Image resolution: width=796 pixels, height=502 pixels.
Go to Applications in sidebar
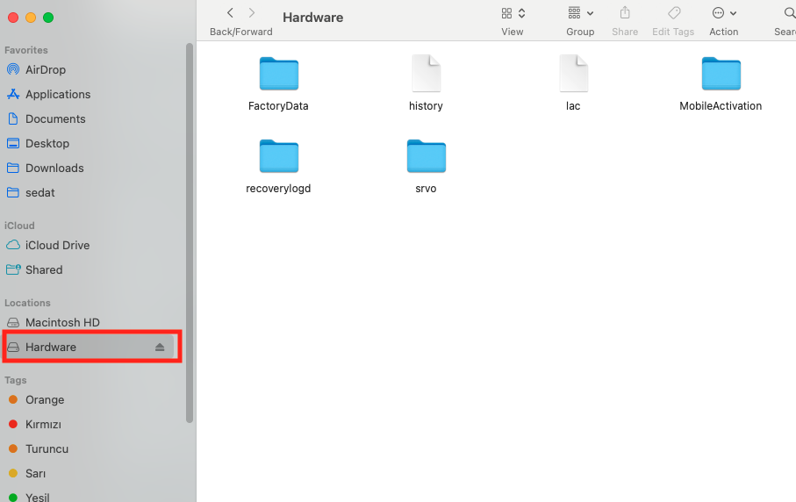coord(58,95)
